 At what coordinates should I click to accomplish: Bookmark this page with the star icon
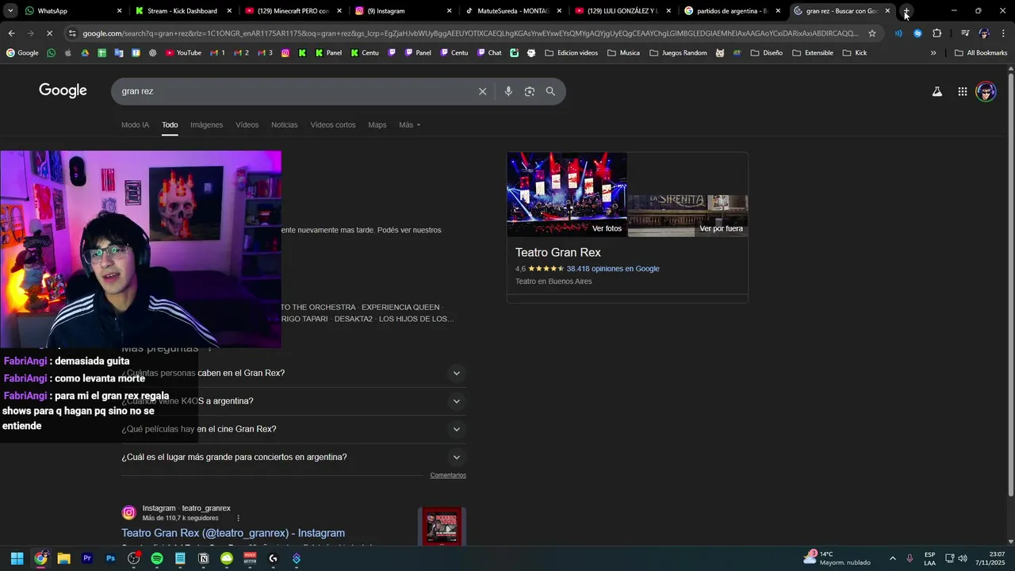tap(872, 33)
